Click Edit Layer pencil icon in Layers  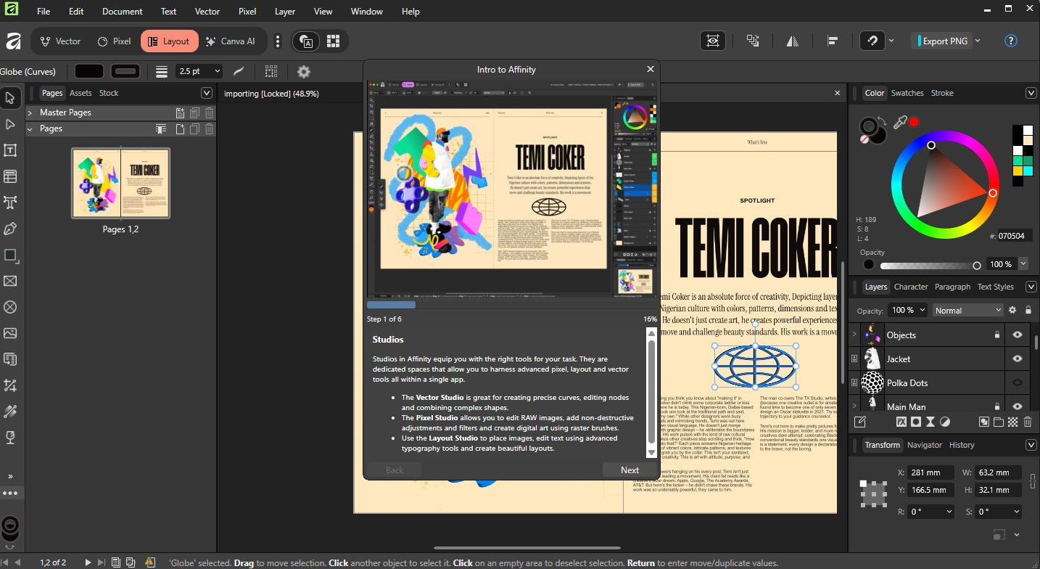860,422
